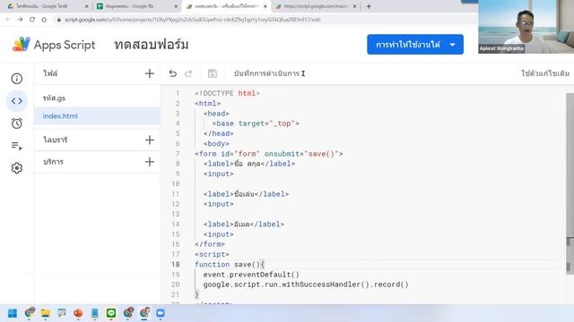Undo the last edit in editor toolbar

(173, 73)
